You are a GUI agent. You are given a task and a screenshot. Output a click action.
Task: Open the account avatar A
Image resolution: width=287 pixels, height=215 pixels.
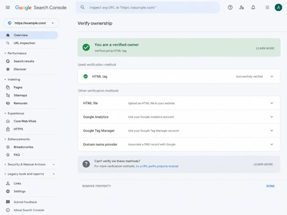click(x=278, y=8)
